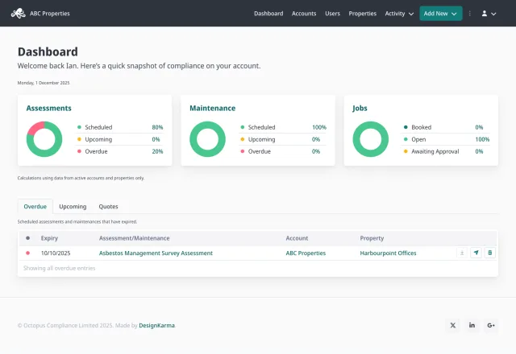
Task: Click the 10/10/2025 expiry date cell
Action: pos(56,253)
